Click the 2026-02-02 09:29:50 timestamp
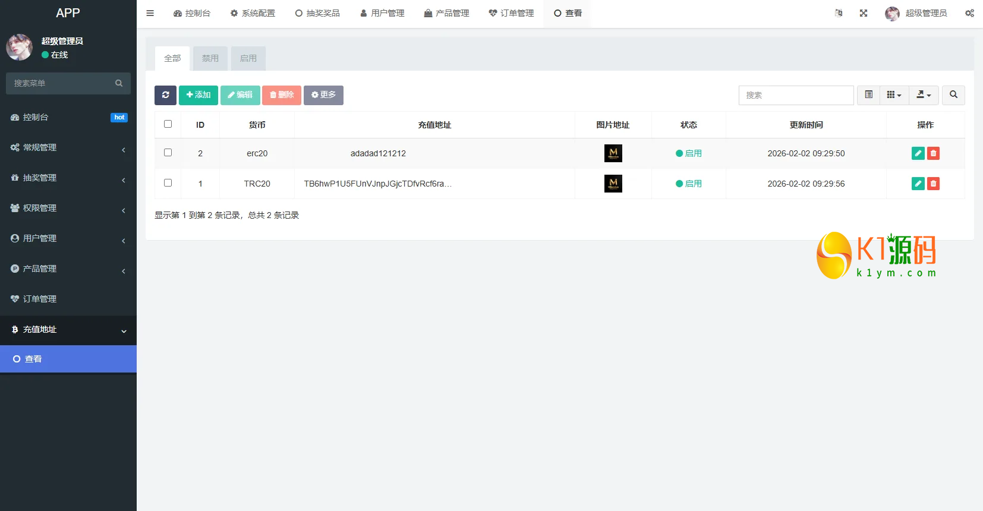983x511 pixels. pyautogui.click(x=806, y=153)
